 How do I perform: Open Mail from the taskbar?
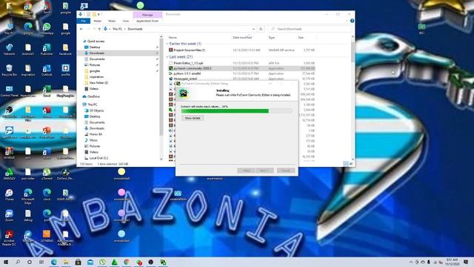[x=90, y=262]
